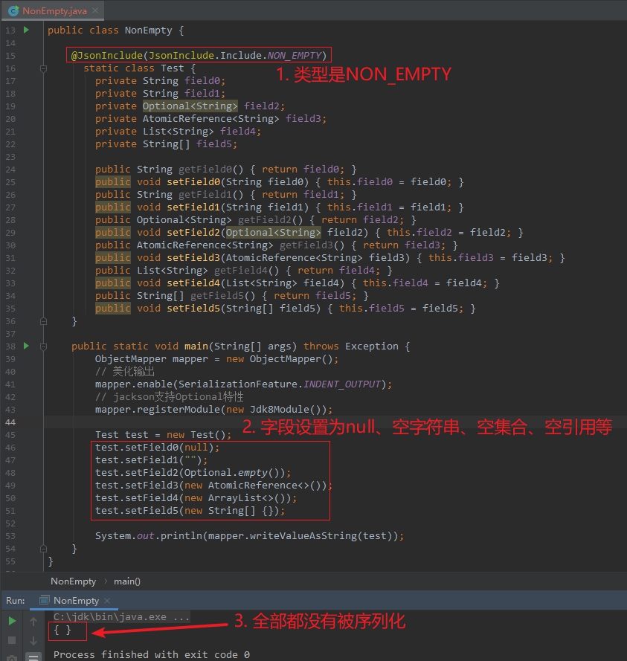
Task: Click the 'Process finished with exit code 0' line
Action: click(152, 654)
